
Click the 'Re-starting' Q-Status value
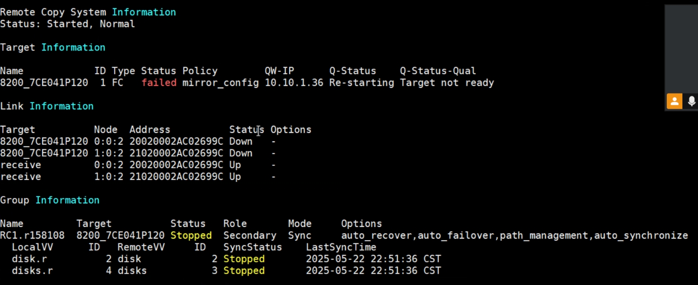362,83
